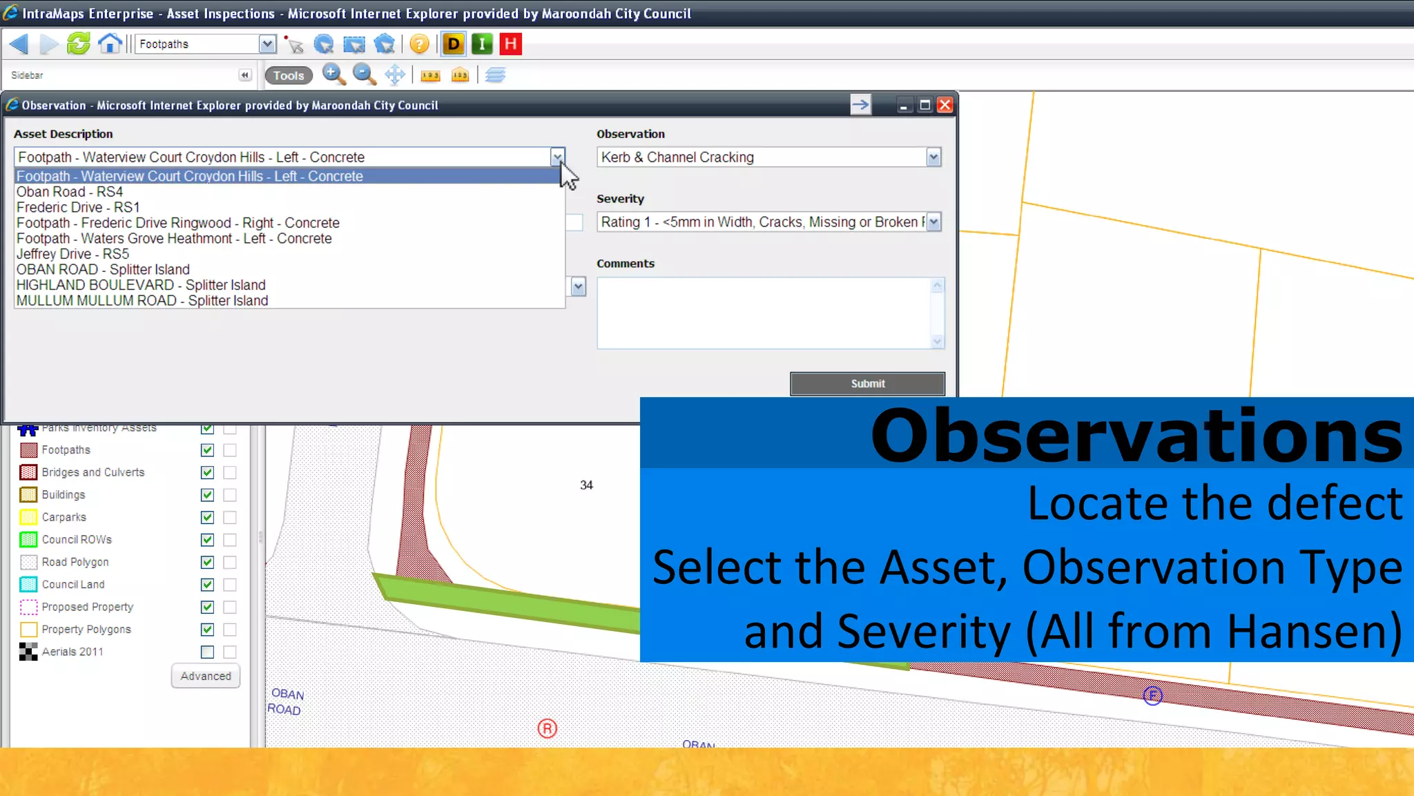1414x796 pixels.
Task: Toggle Council ROWs visibility checkbox
Action: 207,540
